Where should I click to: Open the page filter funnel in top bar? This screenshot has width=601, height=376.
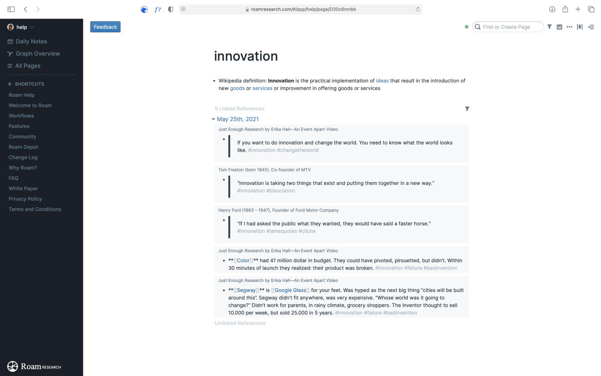[x=549, y=27]
